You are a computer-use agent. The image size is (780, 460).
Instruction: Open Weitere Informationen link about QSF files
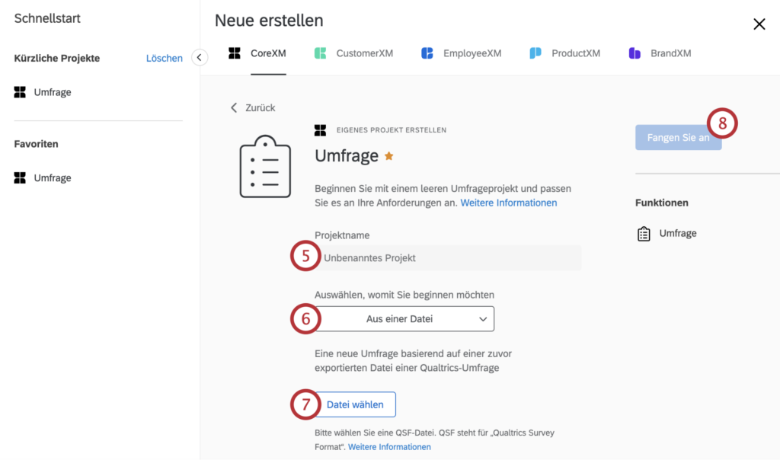click(x=389, y=446)
